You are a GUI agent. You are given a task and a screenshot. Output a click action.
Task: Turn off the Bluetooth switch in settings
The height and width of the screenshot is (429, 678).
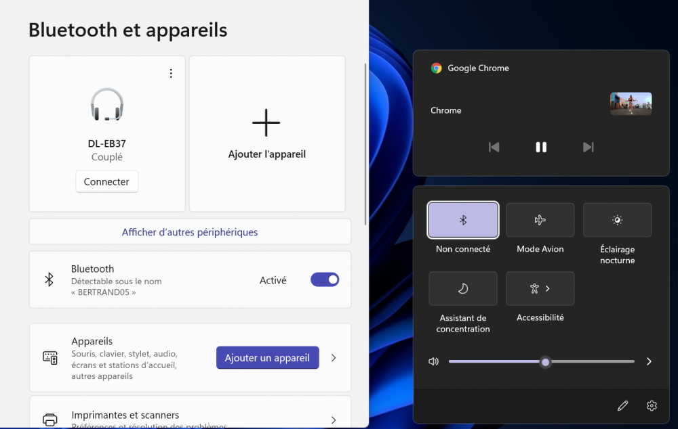[325, 279]
